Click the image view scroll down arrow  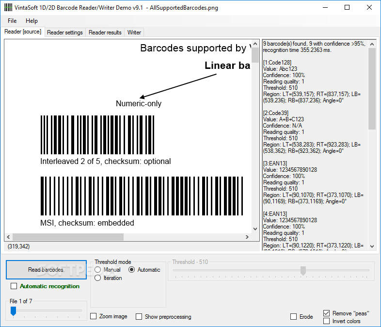[x=255, y=229]
